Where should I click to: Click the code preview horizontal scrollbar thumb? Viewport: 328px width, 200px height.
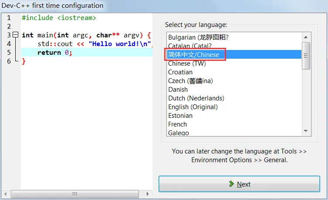(x=74, y=194)
